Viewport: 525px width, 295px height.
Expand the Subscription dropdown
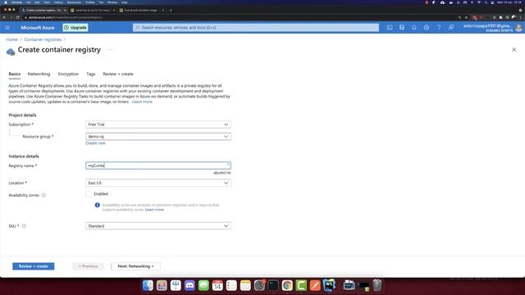point(158,125)
